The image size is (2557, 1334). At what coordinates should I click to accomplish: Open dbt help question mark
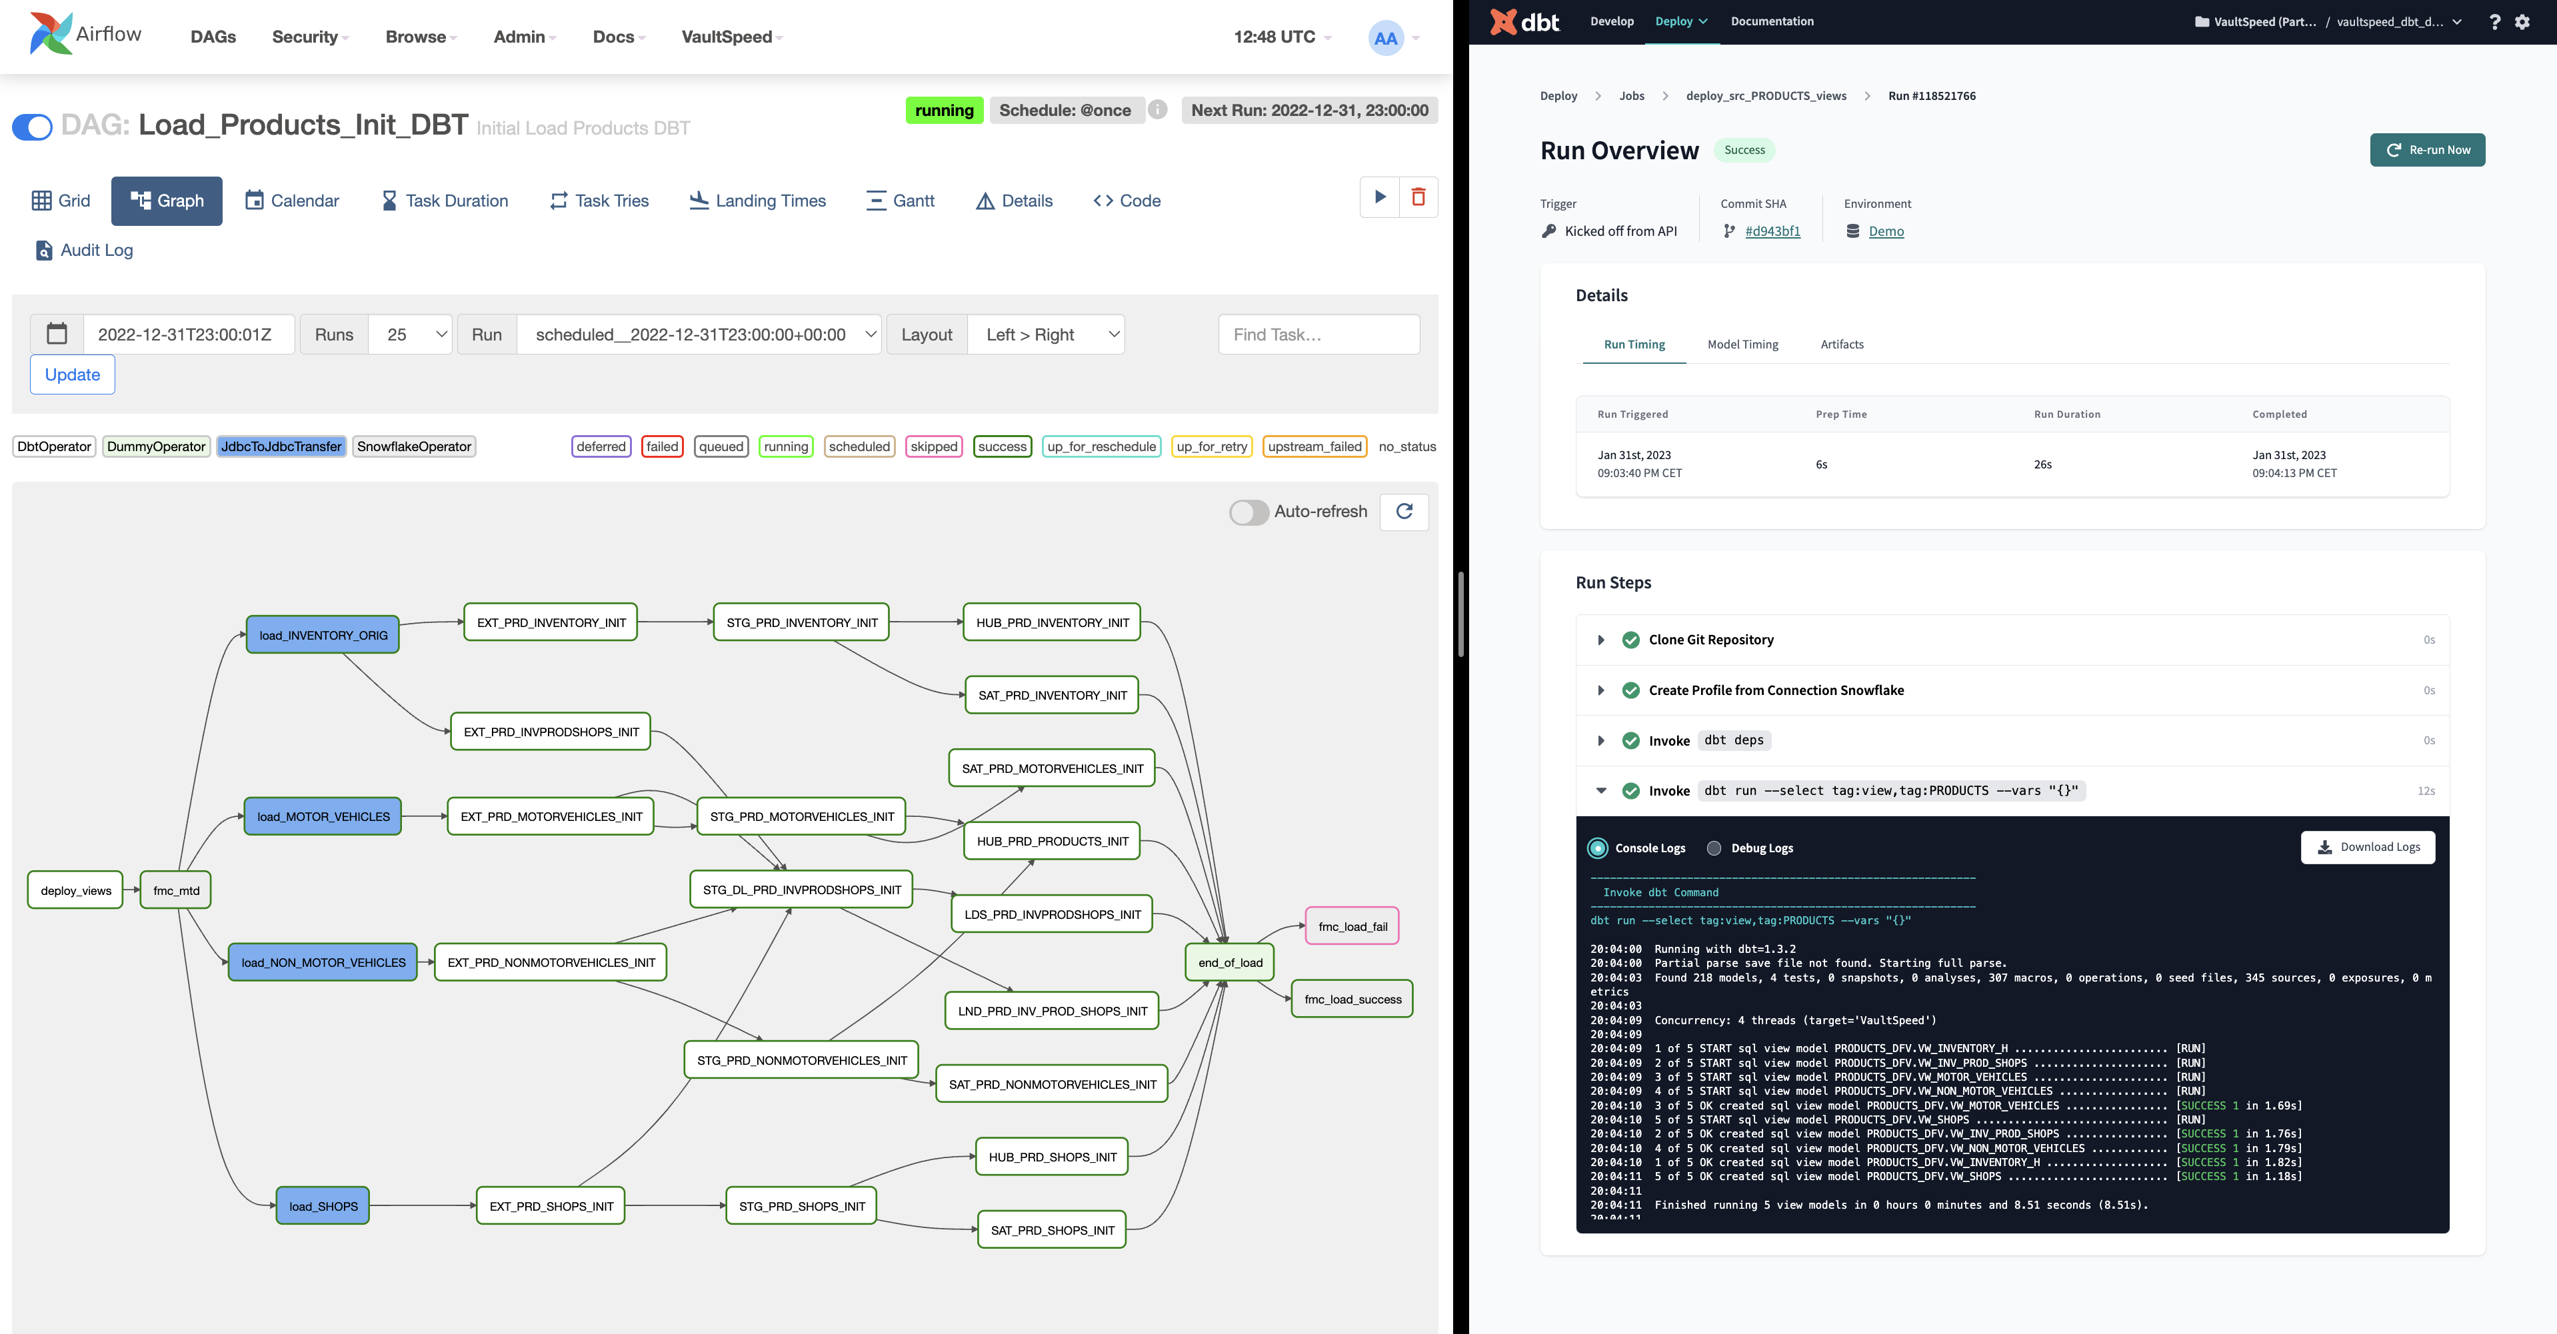pos(2494,21)
